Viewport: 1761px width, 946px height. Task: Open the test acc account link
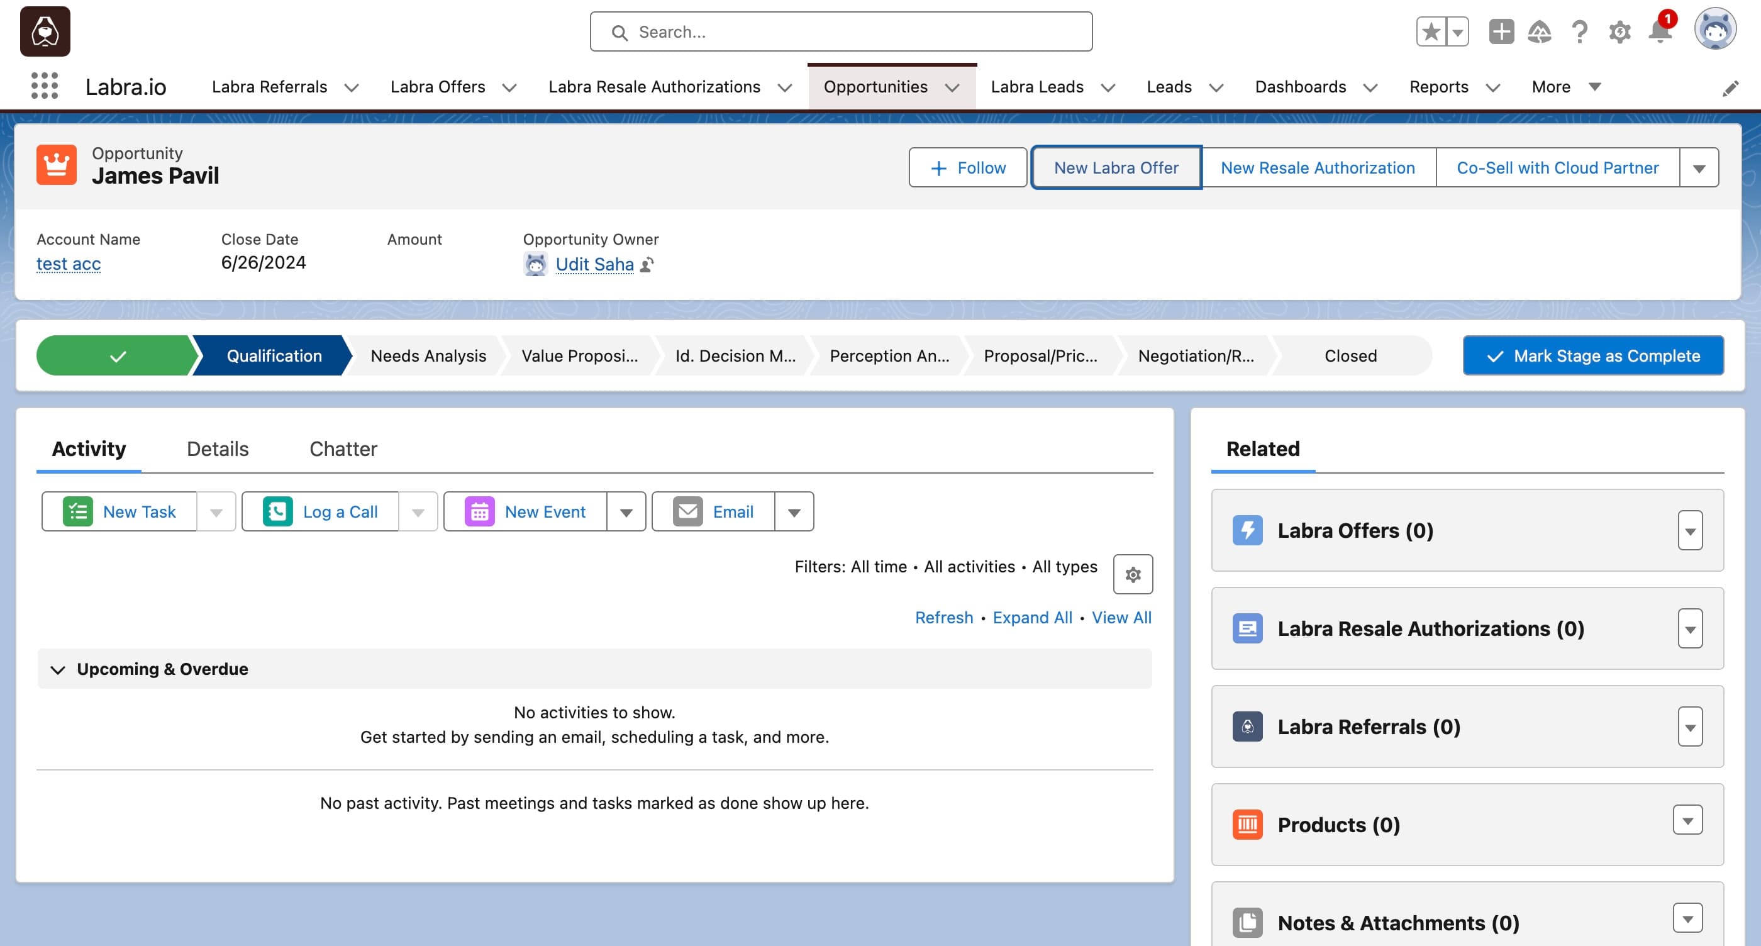69,264
